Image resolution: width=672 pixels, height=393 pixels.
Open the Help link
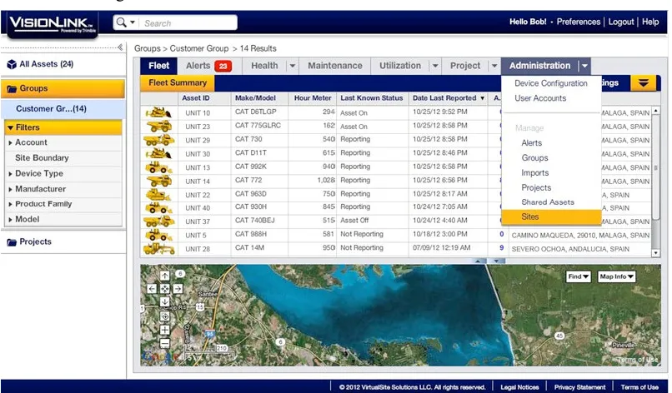(x=650, y=22)
